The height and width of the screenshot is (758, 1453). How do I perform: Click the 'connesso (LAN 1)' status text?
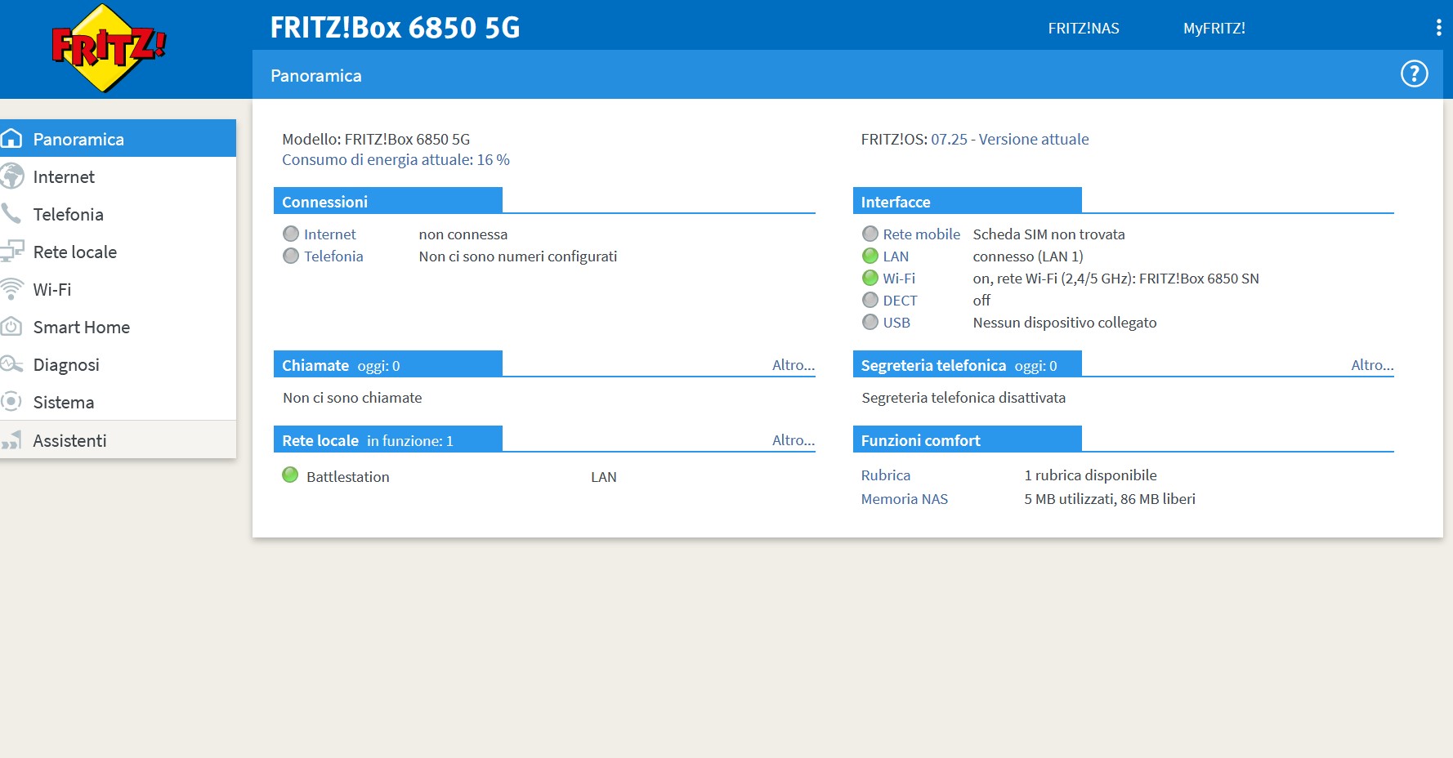[x=1028, y=256]
